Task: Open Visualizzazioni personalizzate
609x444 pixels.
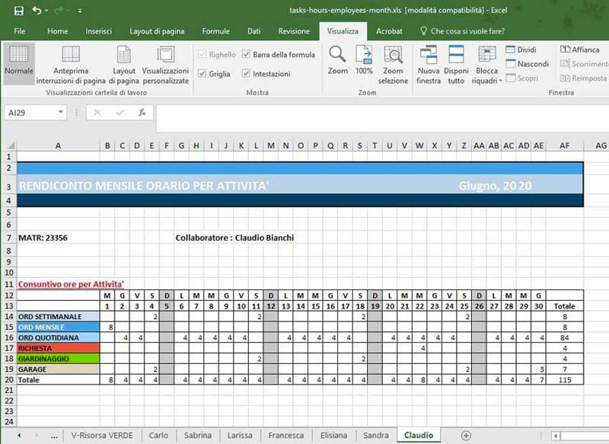Action: coord(165,65)
